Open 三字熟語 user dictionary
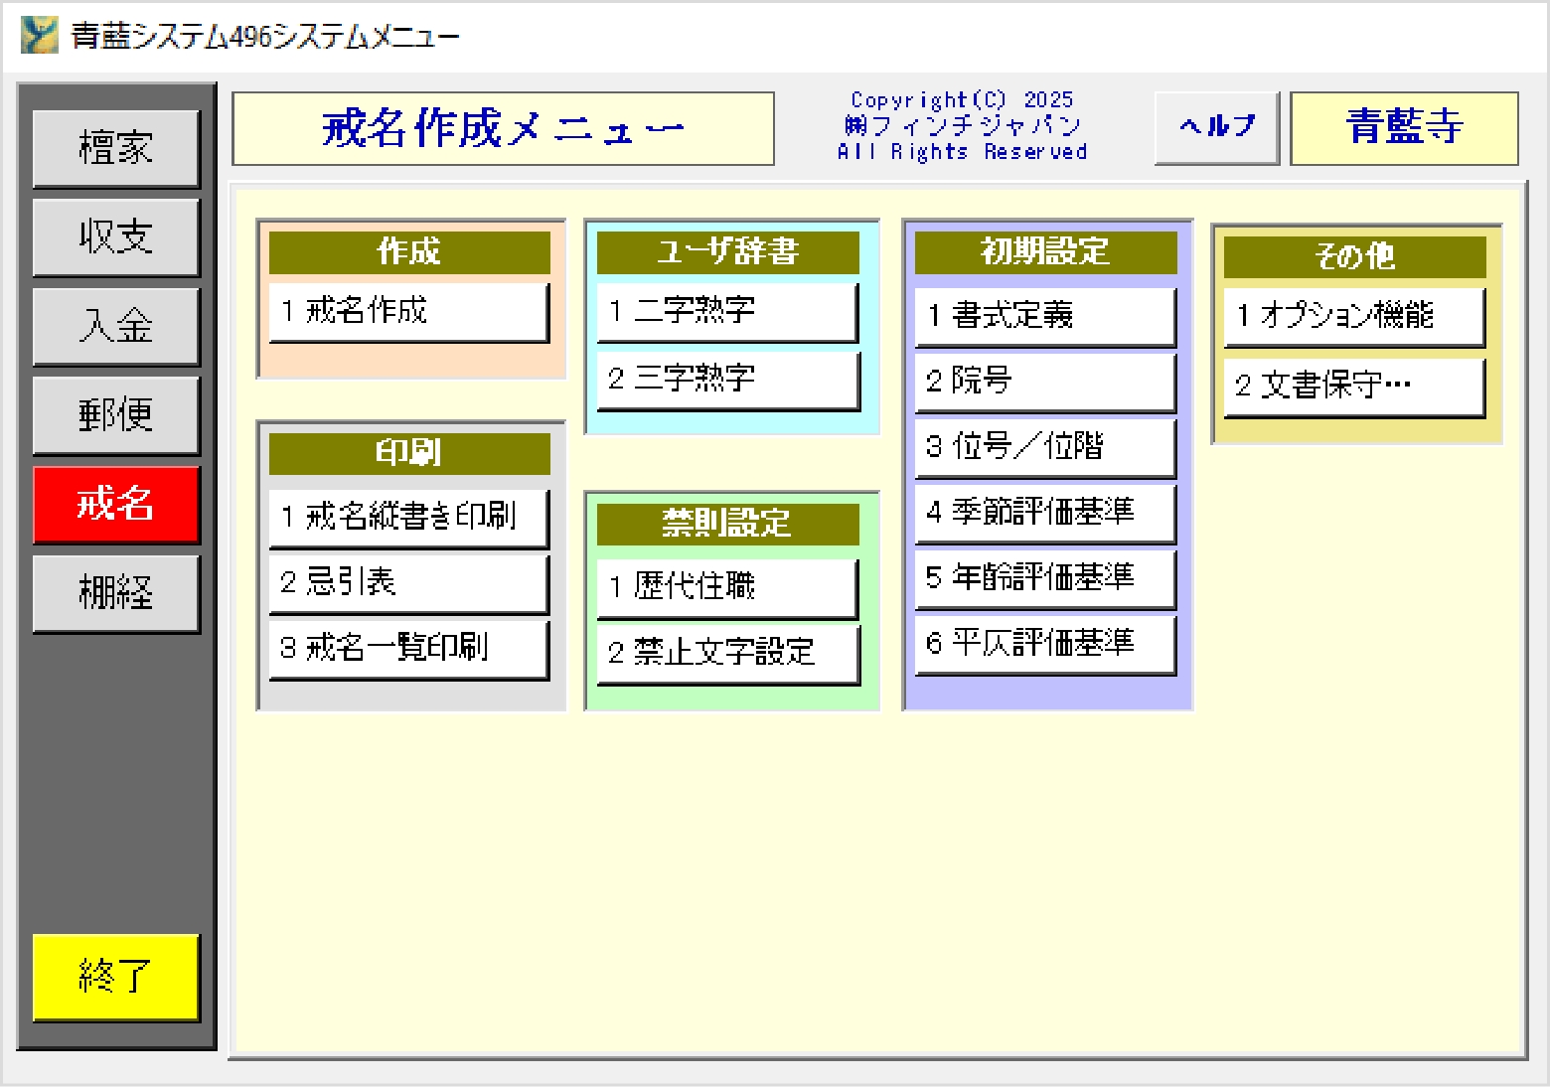The height and width of the screenshot is (1087, 1550). point(727,379)
